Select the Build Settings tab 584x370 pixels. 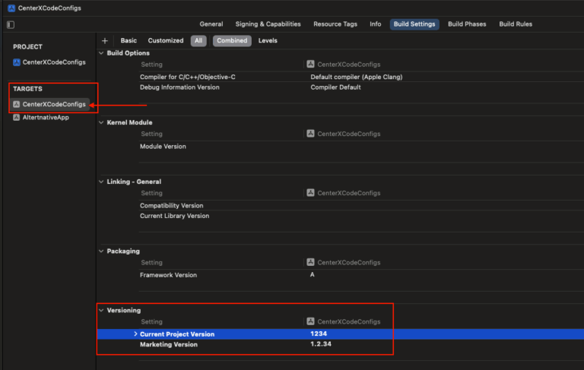point(414,24)
